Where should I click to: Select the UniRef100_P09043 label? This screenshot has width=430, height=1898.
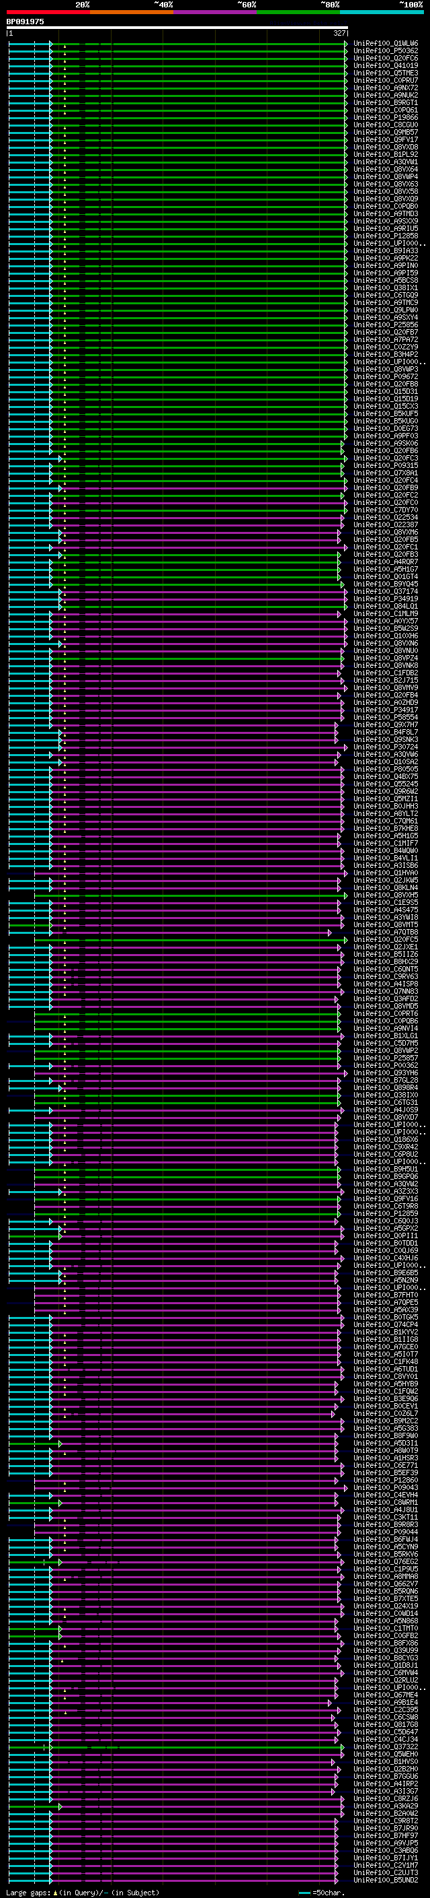[x=386, y=1487]
